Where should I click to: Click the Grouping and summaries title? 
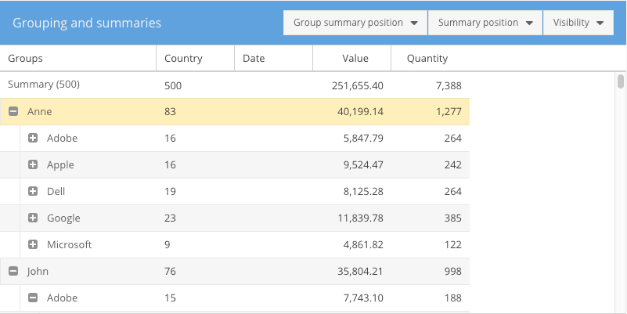87,23
